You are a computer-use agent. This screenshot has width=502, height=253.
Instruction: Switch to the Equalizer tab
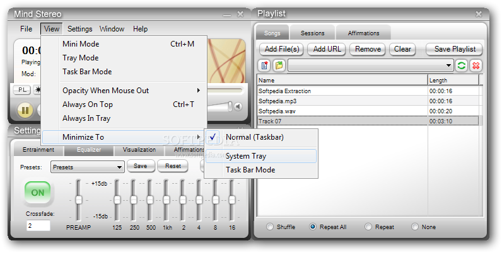point(89,150)
